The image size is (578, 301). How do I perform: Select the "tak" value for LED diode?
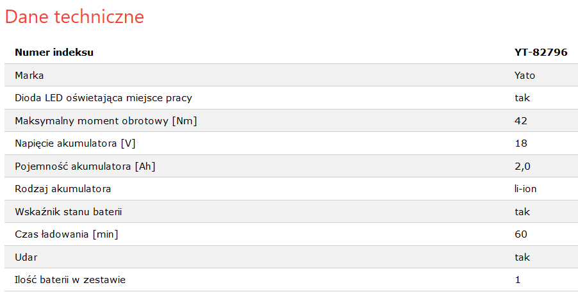click(522, 98)
